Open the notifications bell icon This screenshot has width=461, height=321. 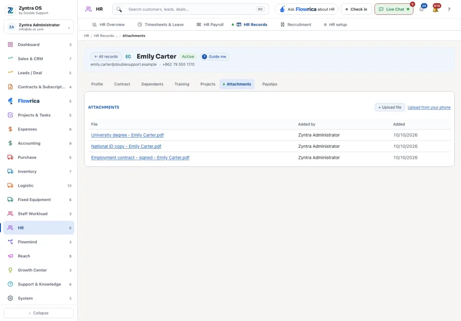436,9
